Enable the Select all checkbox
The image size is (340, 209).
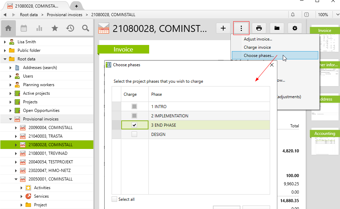pyautogui.click(x=114, y=199)
